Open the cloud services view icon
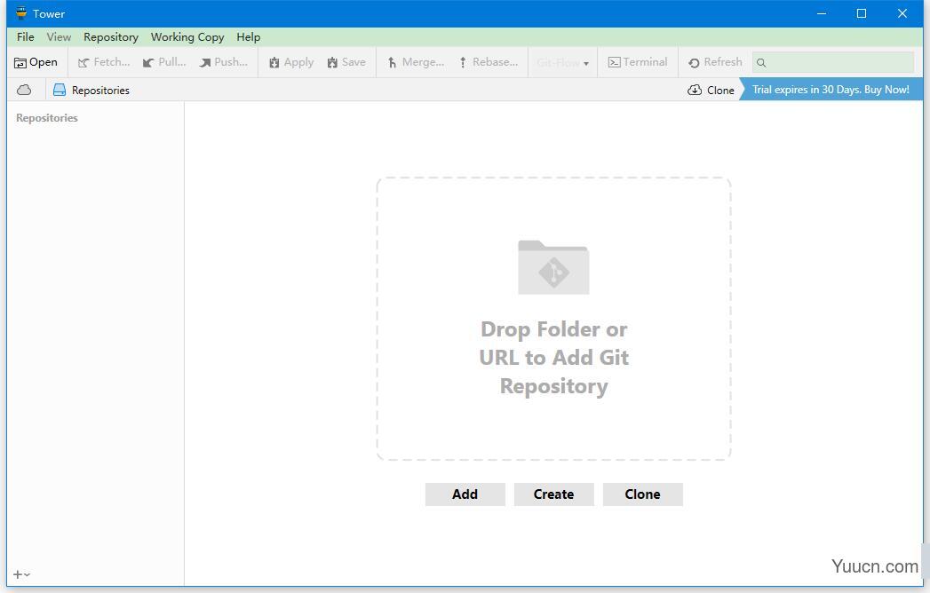The height and width of the screenshot is (593, 930). (x=24, y=90)
